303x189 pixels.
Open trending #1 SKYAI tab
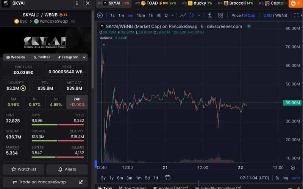[x=114, y=3]
